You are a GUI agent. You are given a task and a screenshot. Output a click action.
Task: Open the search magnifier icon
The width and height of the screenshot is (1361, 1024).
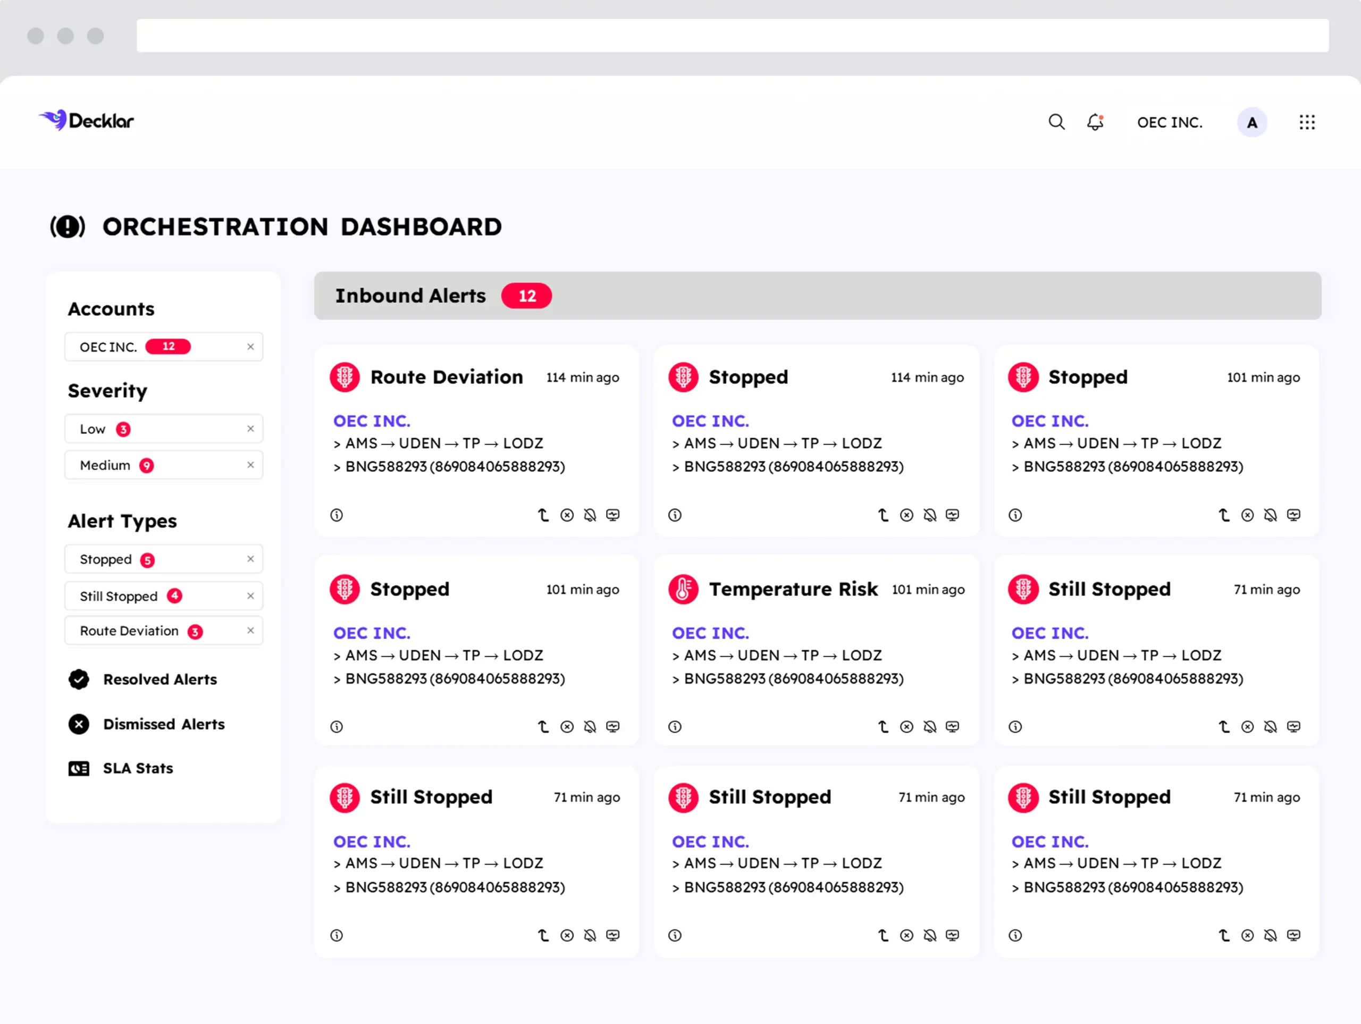pos(1056,122)
